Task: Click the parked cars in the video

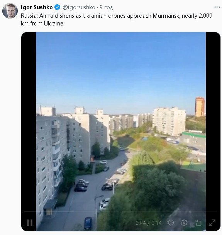Action: (81, 185)
